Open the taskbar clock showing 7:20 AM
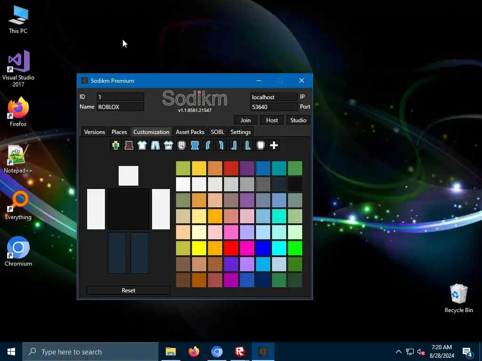 [442, 352]
